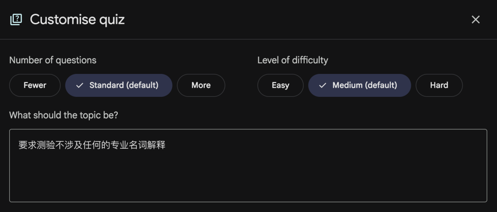497x212 pixels.
Task: Select the Fewer questions option
Action: 35,85
